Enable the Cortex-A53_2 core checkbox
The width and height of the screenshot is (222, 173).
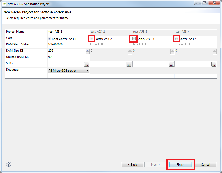(x=92, y=39)
